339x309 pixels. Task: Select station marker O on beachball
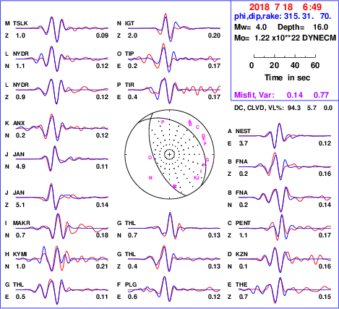(150, 158)
